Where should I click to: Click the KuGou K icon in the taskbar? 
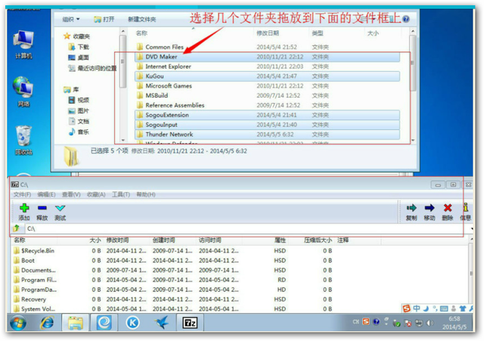tap(133, 323)
